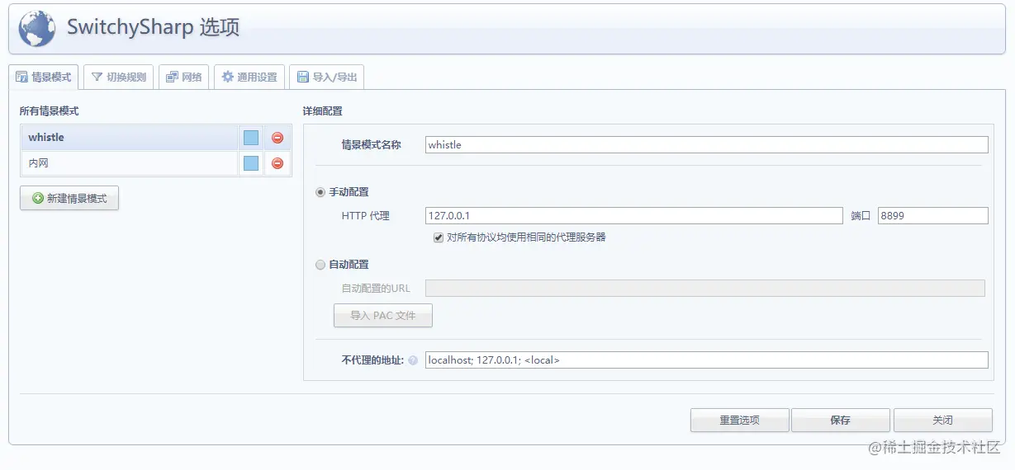Image resolution: width=1015 pixels, height=470 pixels.
Task: Delete the whistle profile
Action: click(277, 138)
